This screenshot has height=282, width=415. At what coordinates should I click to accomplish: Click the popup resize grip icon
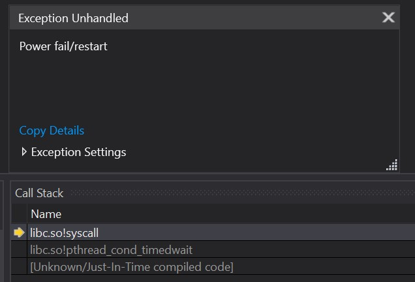[x=392, y=165]
